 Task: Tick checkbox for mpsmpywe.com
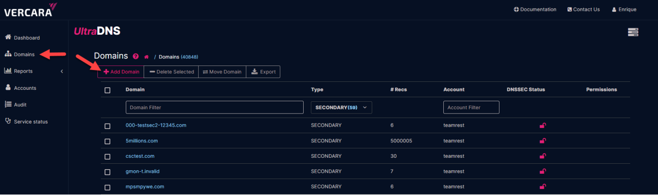[107, 188]
